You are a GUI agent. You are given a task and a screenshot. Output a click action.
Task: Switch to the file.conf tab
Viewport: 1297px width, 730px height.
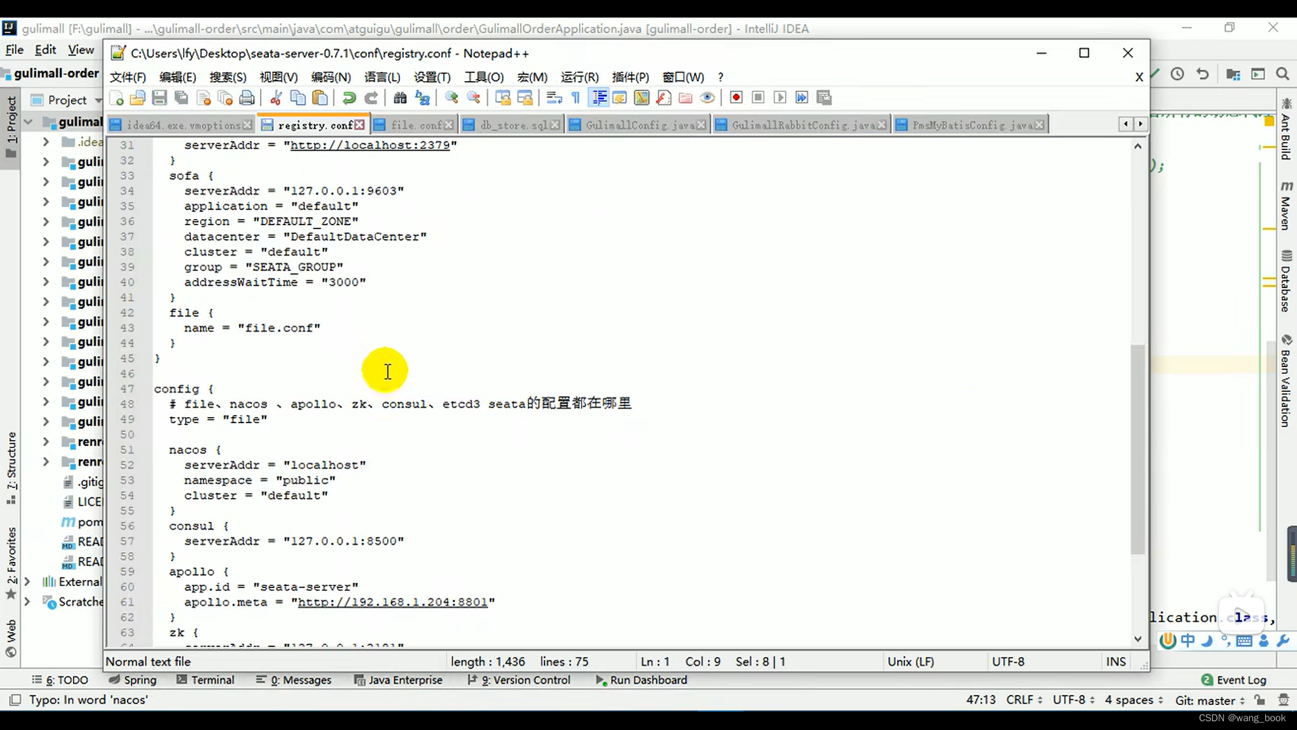click(416, 125)
